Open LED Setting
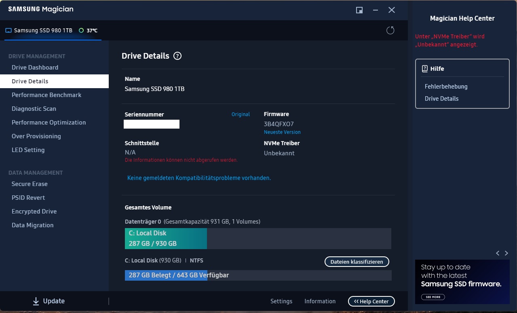Image resolution: width=517 pixels, height=313 pixels. pos(28,150)
